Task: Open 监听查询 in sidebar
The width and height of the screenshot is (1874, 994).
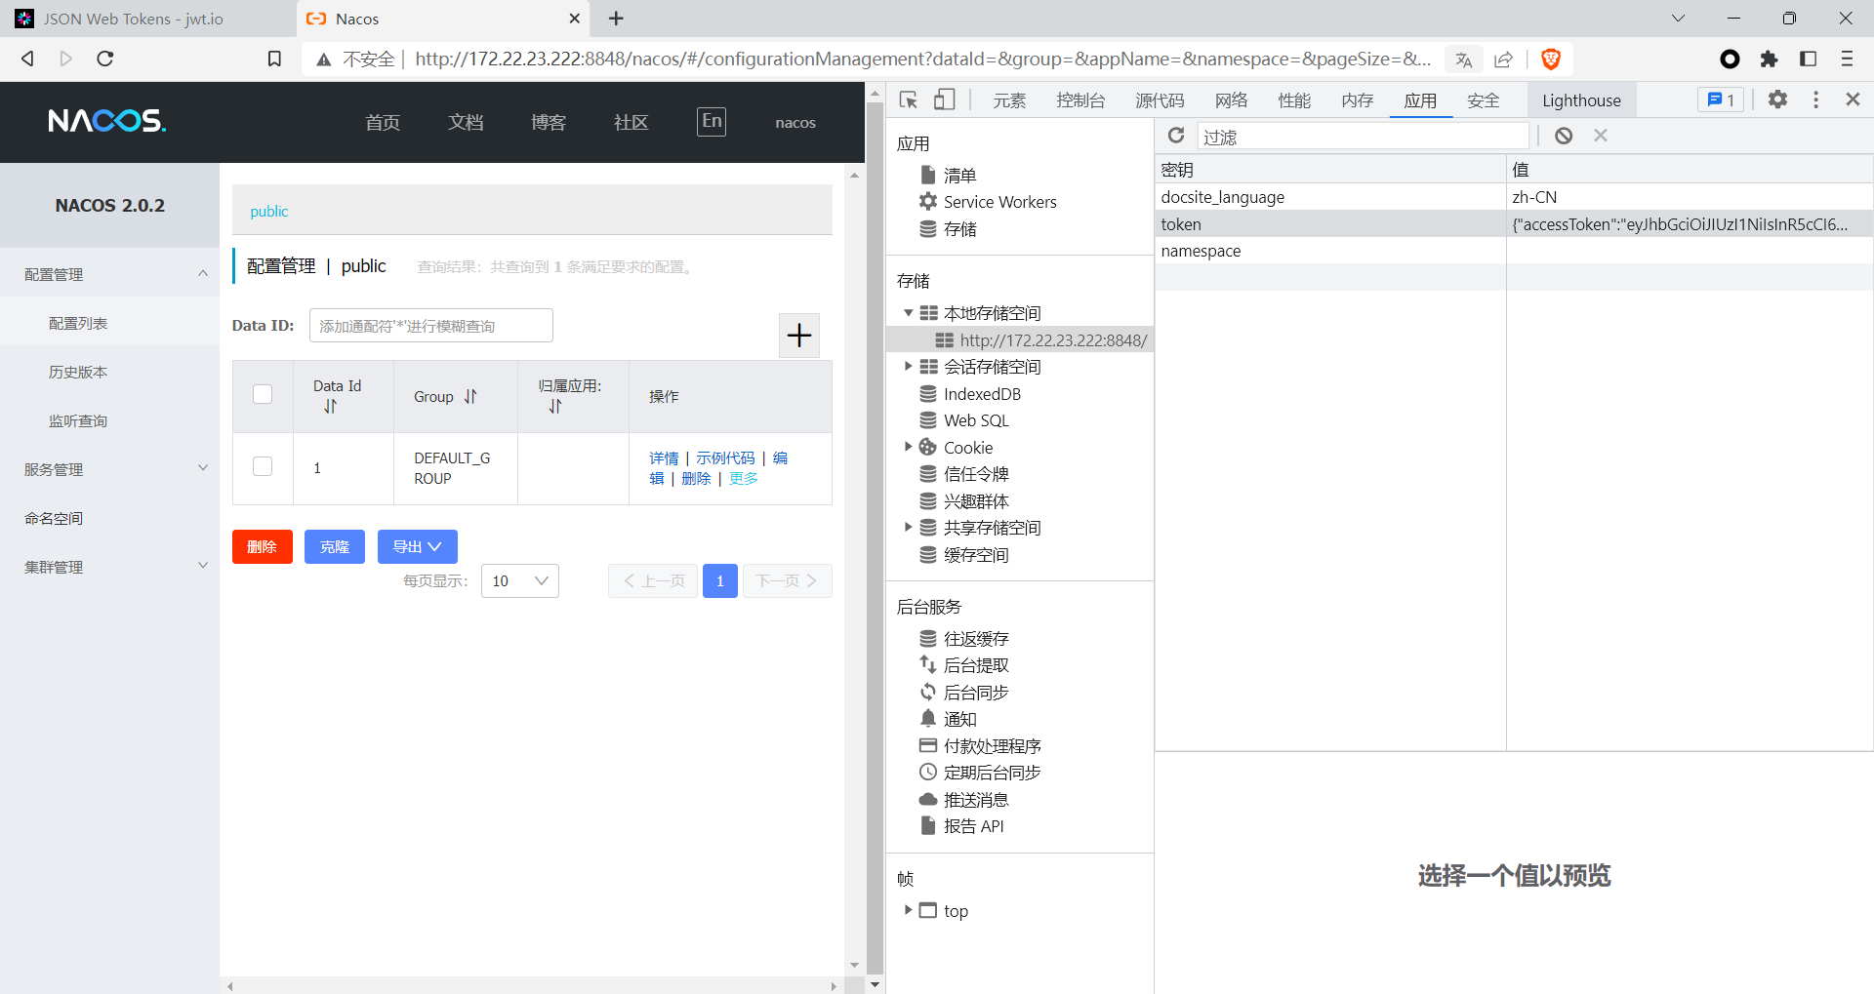Action: tap(78, 420)
